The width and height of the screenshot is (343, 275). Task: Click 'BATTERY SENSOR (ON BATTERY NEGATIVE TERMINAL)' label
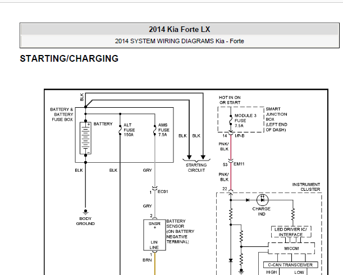tap(180, 231)
